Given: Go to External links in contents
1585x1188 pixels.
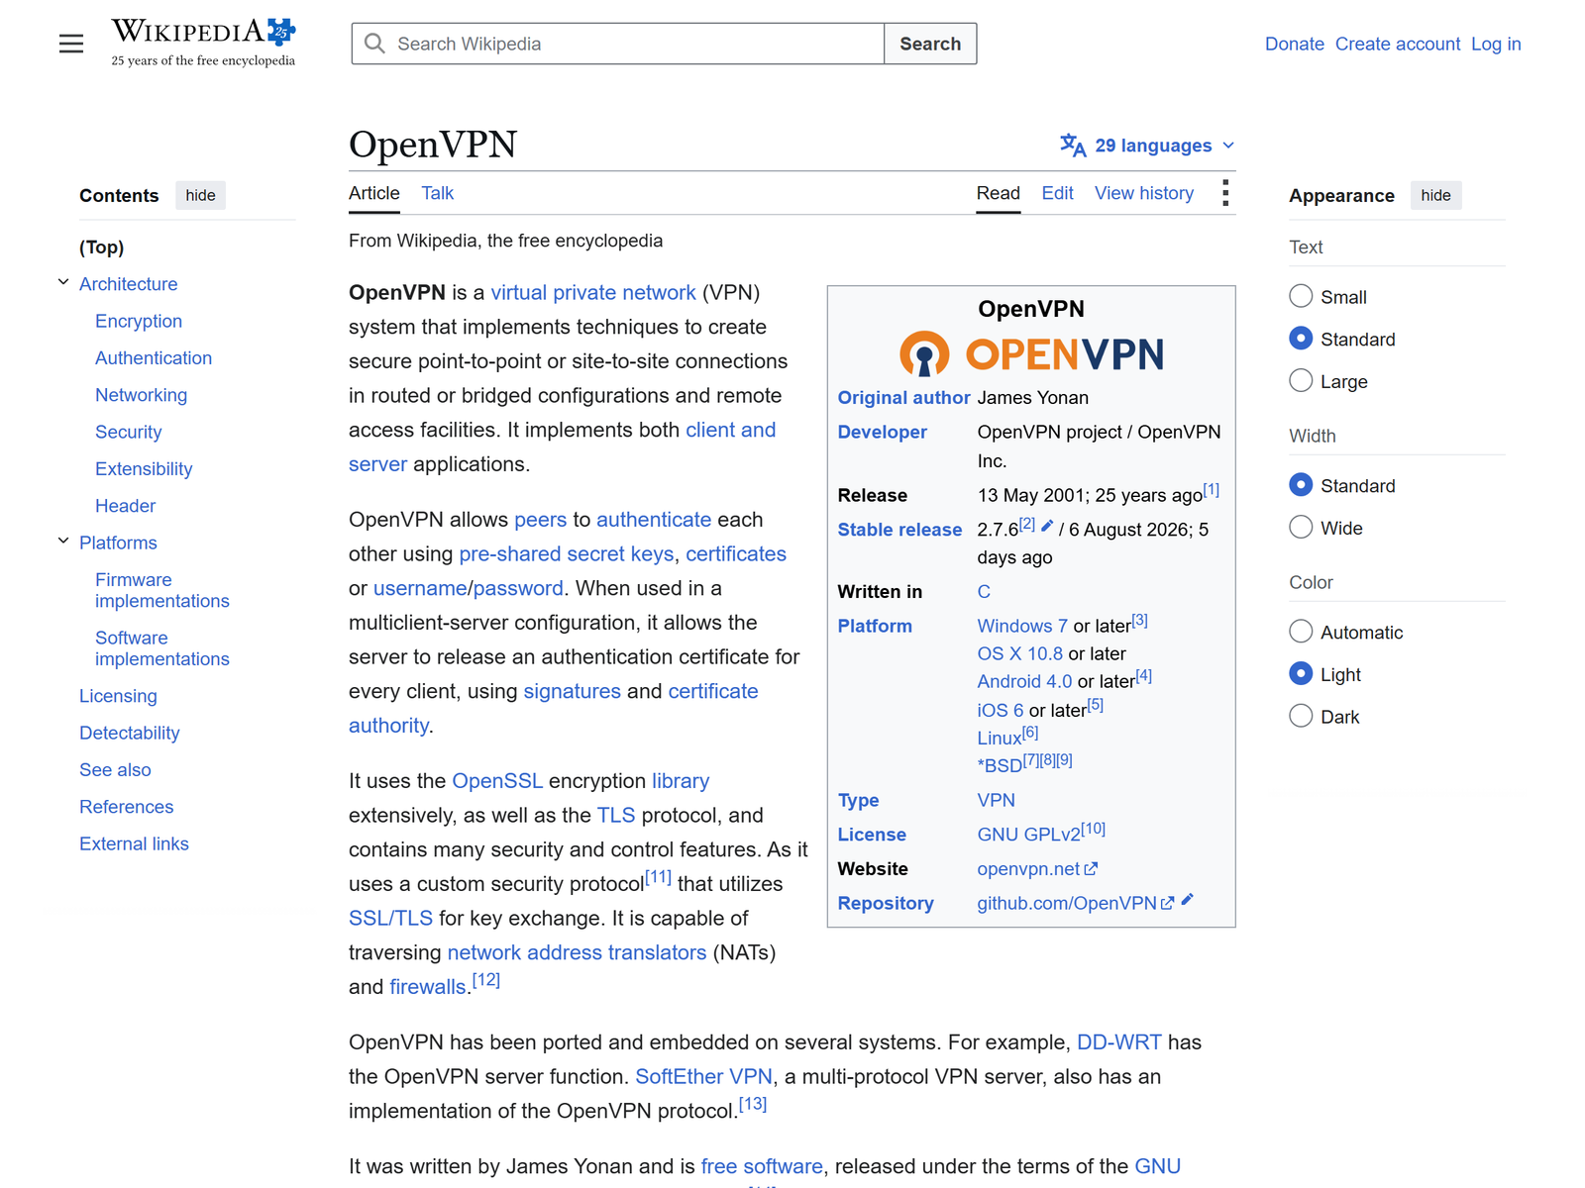Looking at the screenshot, I should click(134, 843).
